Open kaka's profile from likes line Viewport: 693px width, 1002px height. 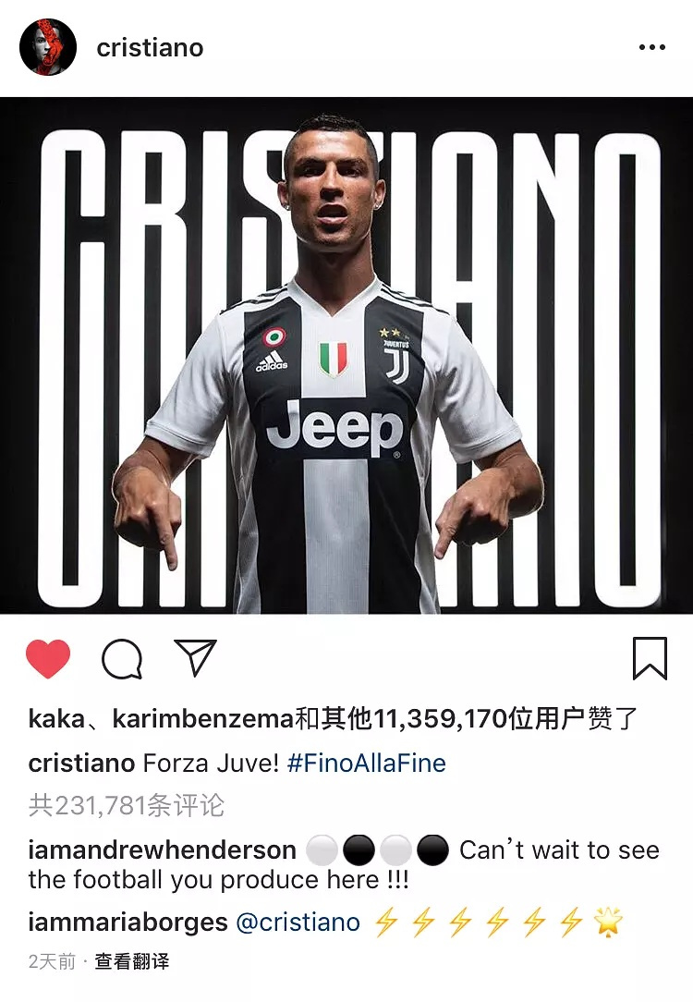point(56,719)
